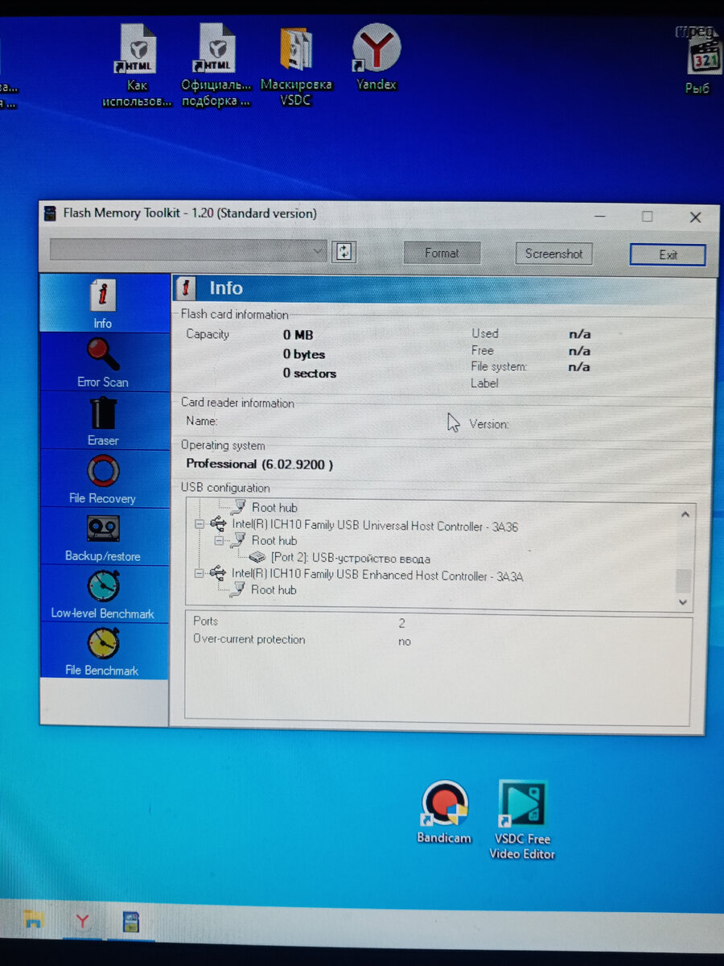Viewport: 724px width, 966px height.
Task: Open the device selection dropdown
Action: 318,251
